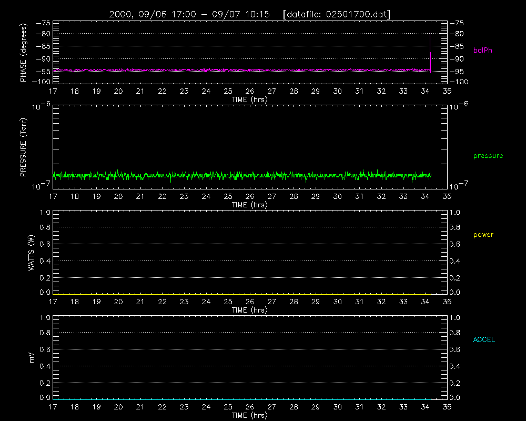526x421 pixels.
Task: Click TIME (hrs) label under power plot
Action: coord(249,310)
